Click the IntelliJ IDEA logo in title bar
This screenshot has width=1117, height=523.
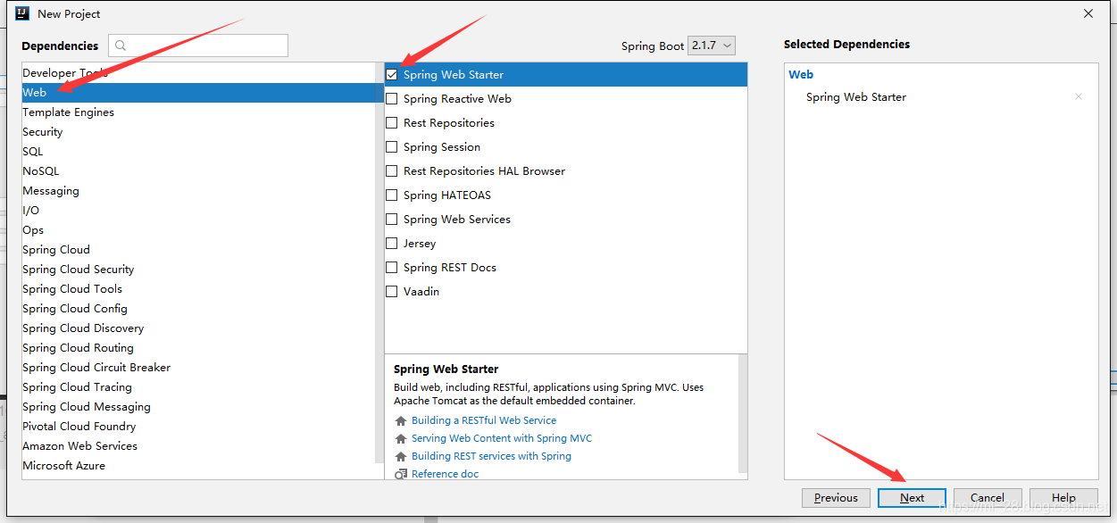tap(22, 13)
